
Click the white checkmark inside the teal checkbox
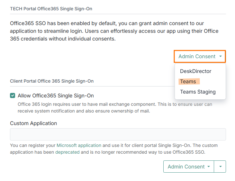pos(13,95)
